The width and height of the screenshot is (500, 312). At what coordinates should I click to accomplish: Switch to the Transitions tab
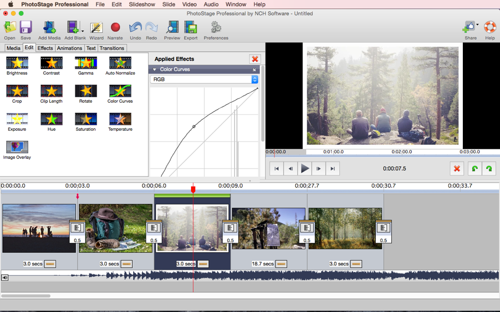click(112, 48)
